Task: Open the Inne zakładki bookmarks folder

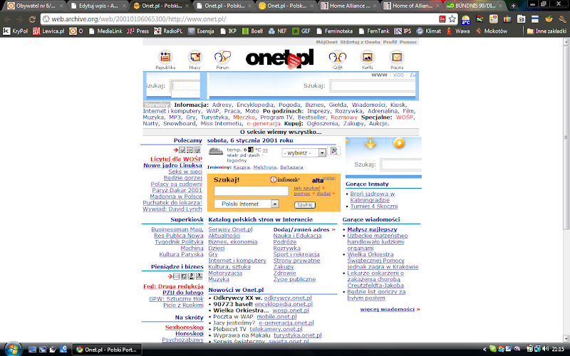Action: click(x=546, y=31)
